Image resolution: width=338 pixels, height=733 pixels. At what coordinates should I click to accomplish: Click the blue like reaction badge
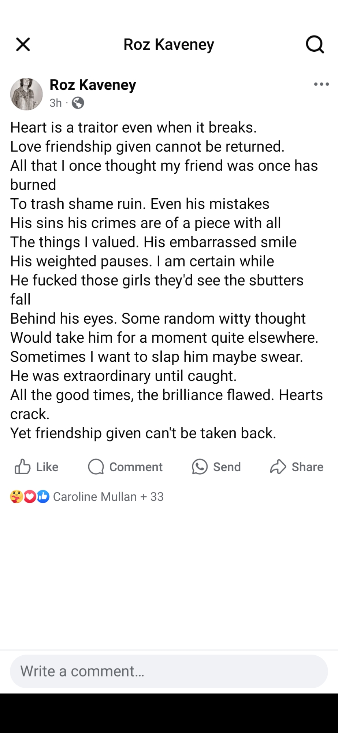[43, 497]
